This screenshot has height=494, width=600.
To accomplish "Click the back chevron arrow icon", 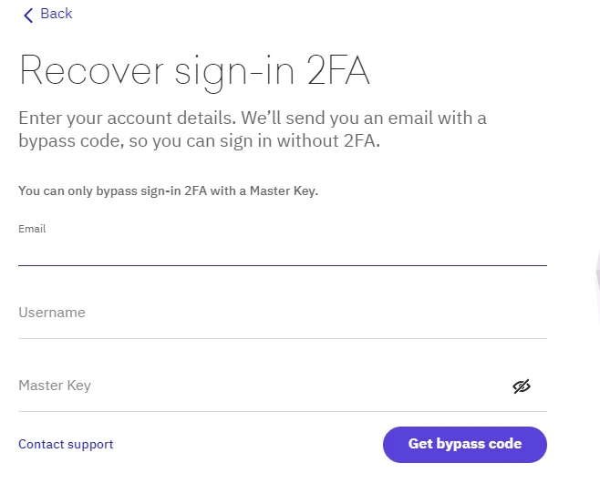I will click(28, 15).
